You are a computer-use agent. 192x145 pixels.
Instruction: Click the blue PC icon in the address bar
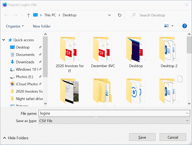click(35, 15)
